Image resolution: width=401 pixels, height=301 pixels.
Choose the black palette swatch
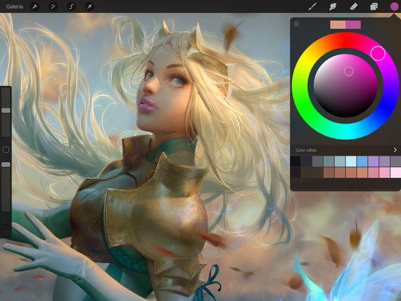tap(296, 161)
